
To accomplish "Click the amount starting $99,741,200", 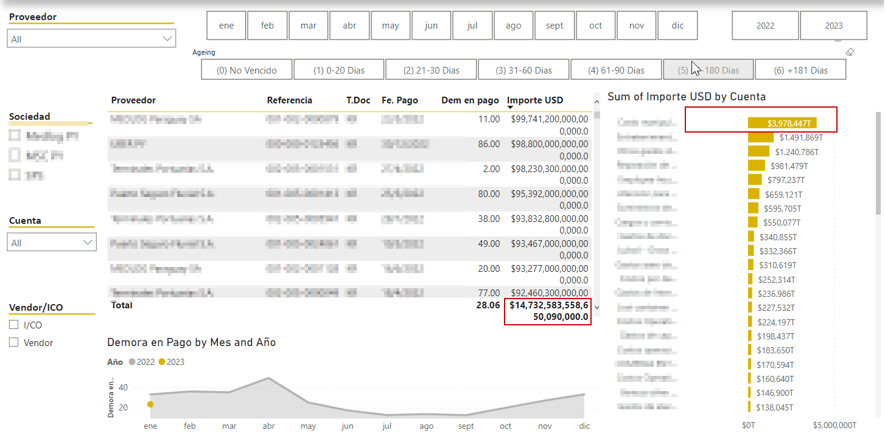I will (550, 125).
